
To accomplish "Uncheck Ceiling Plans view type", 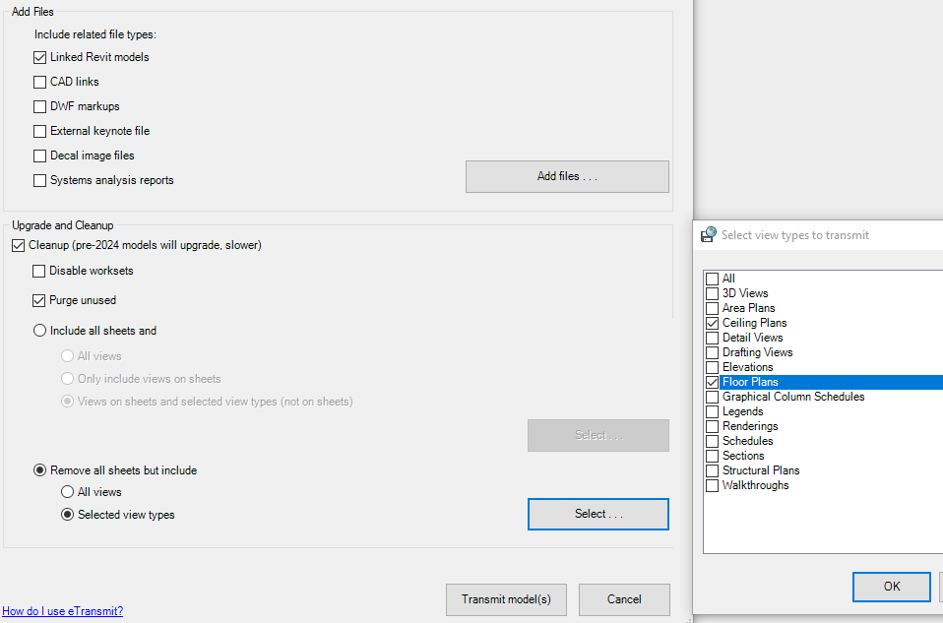I will tap(712, 323).
